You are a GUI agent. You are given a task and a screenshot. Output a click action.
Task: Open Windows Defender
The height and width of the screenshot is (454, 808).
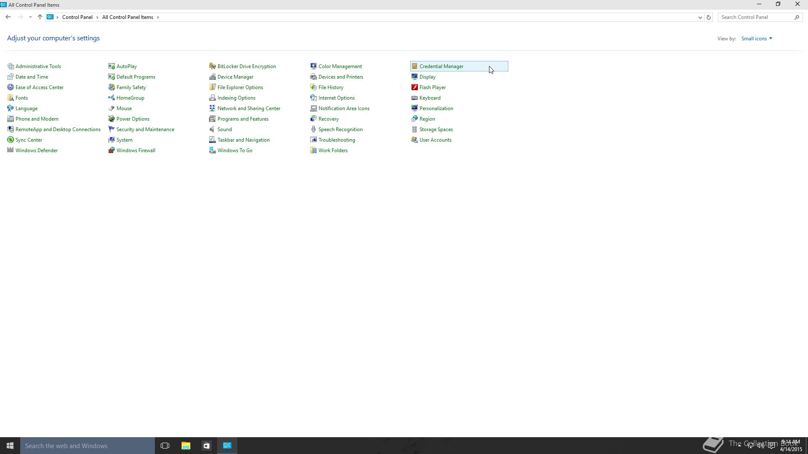37,150
